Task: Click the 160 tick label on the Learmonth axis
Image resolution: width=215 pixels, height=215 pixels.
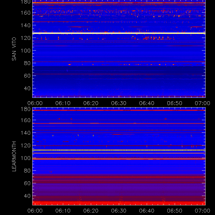Action: tap(26, 120)
